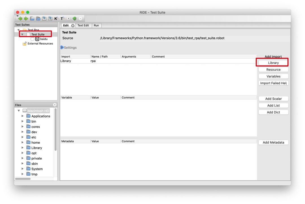Screen dimensions: 305x204
Task: Save current file toolbar icon
Action: tap(44, 19)
